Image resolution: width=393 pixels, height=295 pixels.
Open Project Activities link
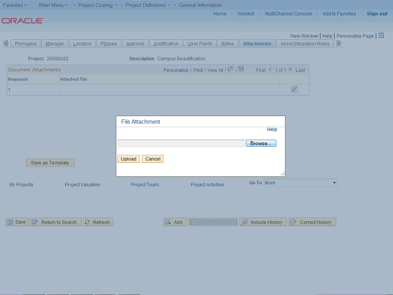(208, 184)
